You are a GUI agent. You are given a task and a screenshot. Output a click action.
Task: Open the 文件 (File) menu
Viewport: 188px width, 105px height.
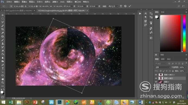pyautogui.click(x=9, y=2)
